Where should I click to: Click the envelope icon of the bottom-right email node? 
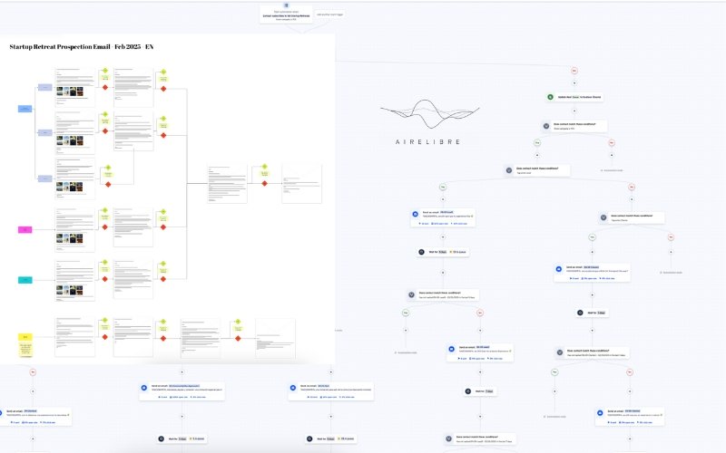click(x=600, y=412)
